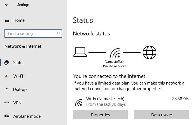Click the back arrow in Settings
The height and width of the screenshot is (125, 196).
(x=7, y=4)
